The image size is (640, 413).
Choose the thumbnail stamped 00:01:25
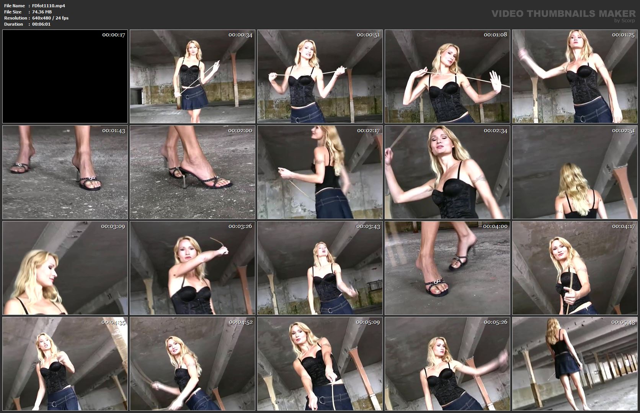575,77
